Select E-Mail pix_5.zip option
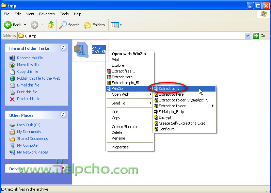This screenshot has width=271, height=193. click(x=184, y=112)
